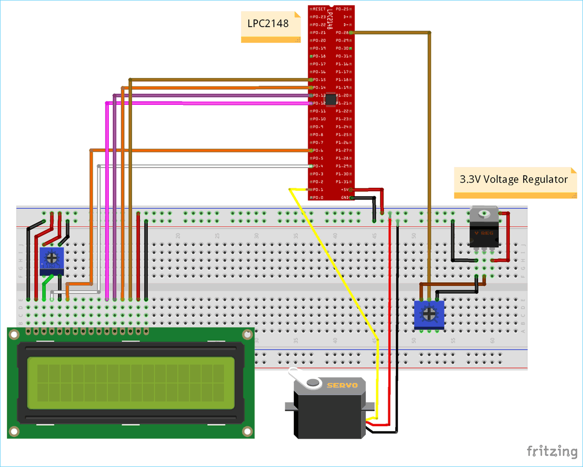Screen dimensions: 583x467
Task: Select the white wire from P0.4
Action: tap(204, 166)
